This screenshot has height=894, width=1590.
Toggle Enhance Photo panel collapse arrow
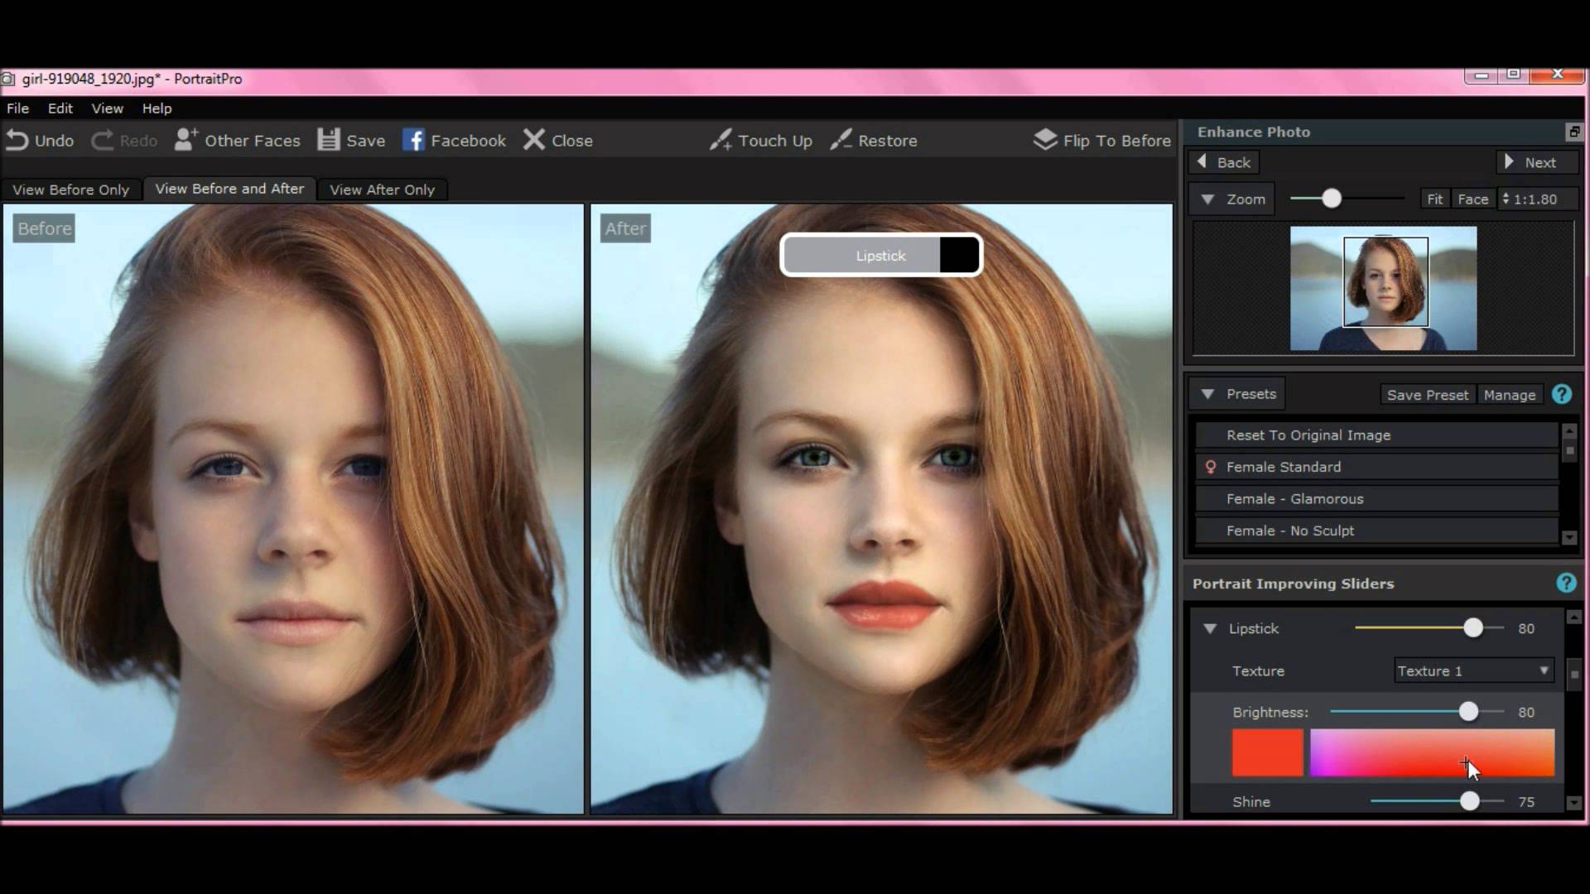point(1569,131)
